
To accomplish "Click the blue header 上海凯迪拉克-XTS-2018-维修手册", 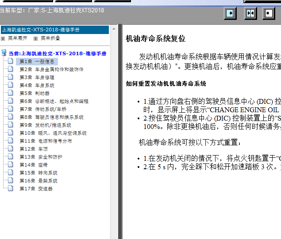I will coord(55,30).
